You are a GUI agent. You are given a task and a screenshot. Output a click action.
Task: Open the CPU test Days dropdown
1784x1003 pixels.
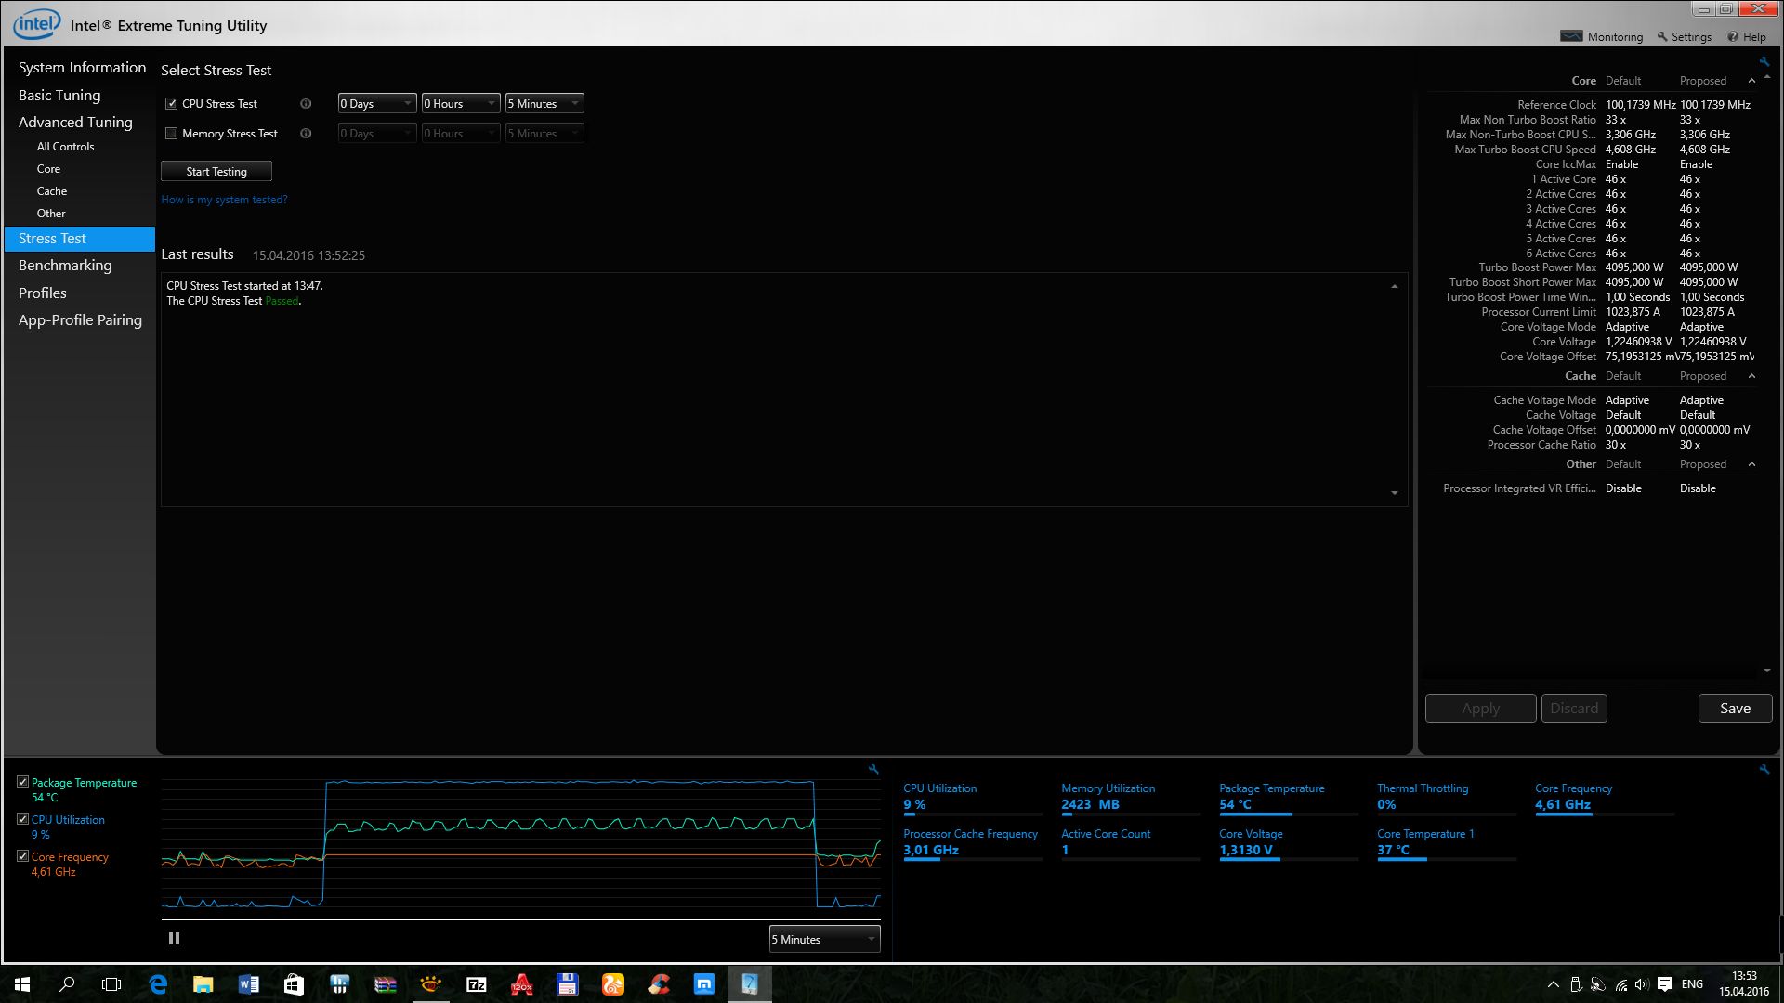[x=376, y=104]
